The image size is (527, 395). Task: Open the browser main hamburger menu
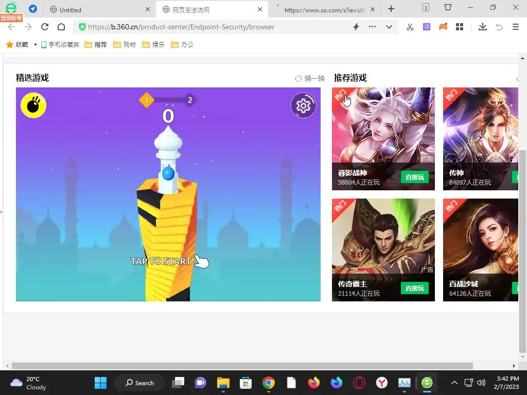pos(516,27)
